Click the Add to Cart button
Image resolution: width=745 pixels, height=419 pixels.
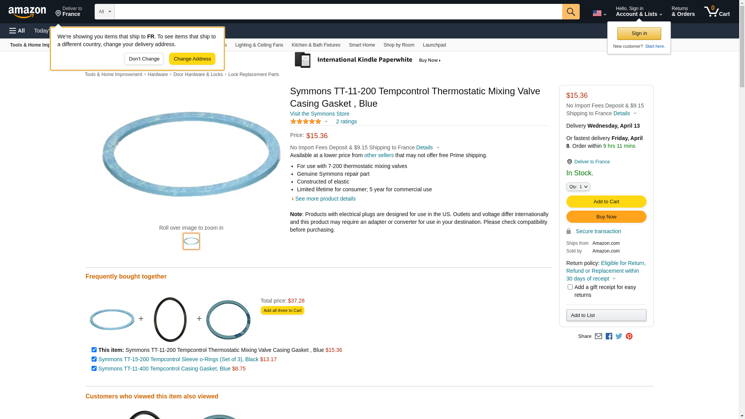pos(606,202)
